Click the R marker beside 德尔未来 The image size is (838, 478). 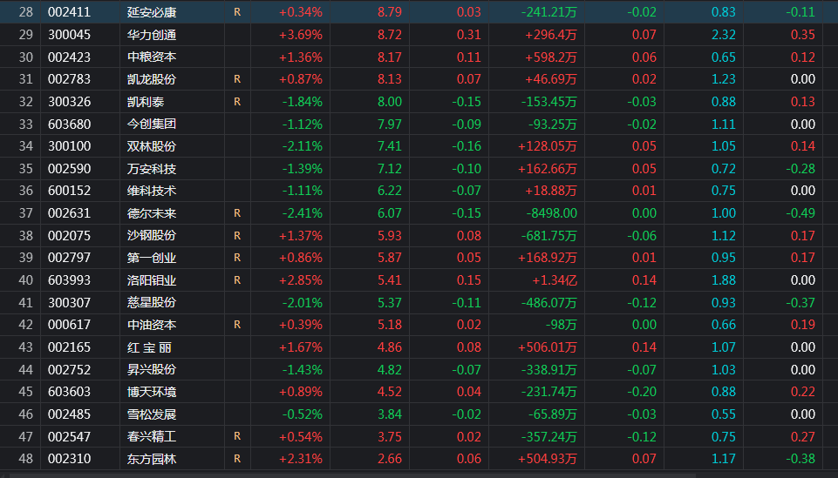coord(237,213)
